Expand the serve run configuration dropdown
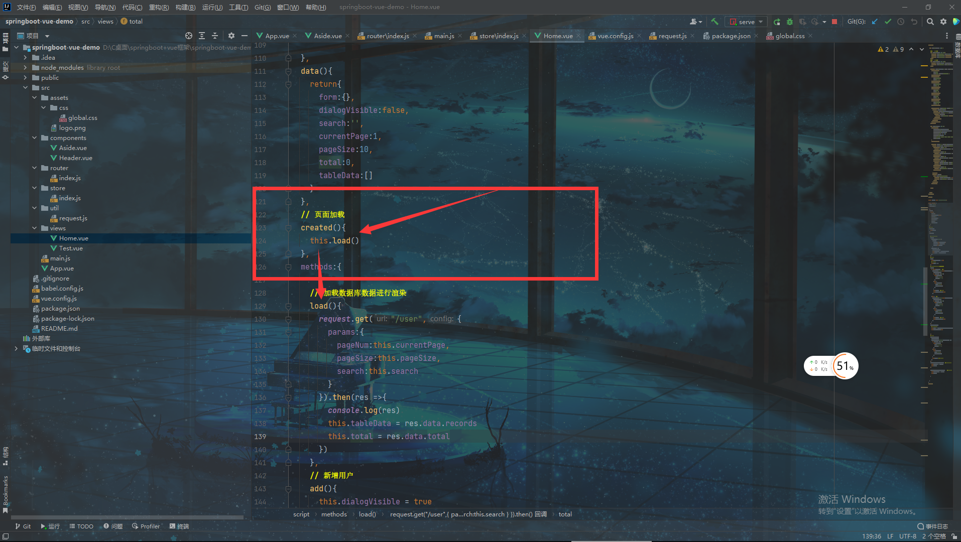961x542 pixels. [x=760, y=22]
